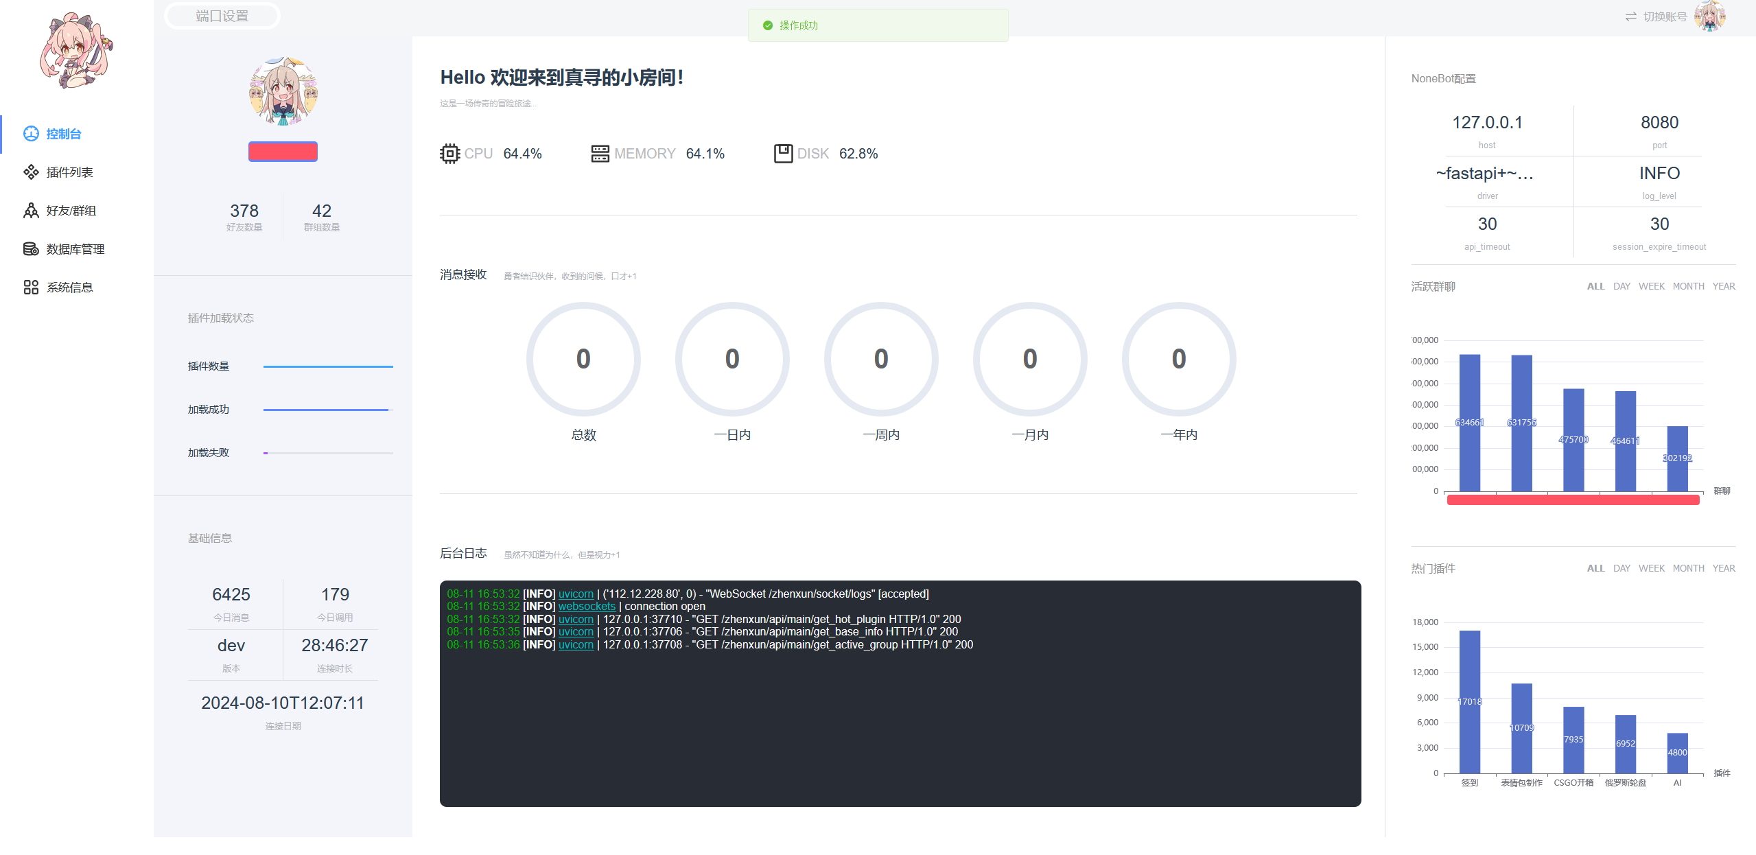Select ALL in 活跃群聊 filter
This screenshot has width=1756, height=855.
pyautogui.click(x=1595, y=286)
